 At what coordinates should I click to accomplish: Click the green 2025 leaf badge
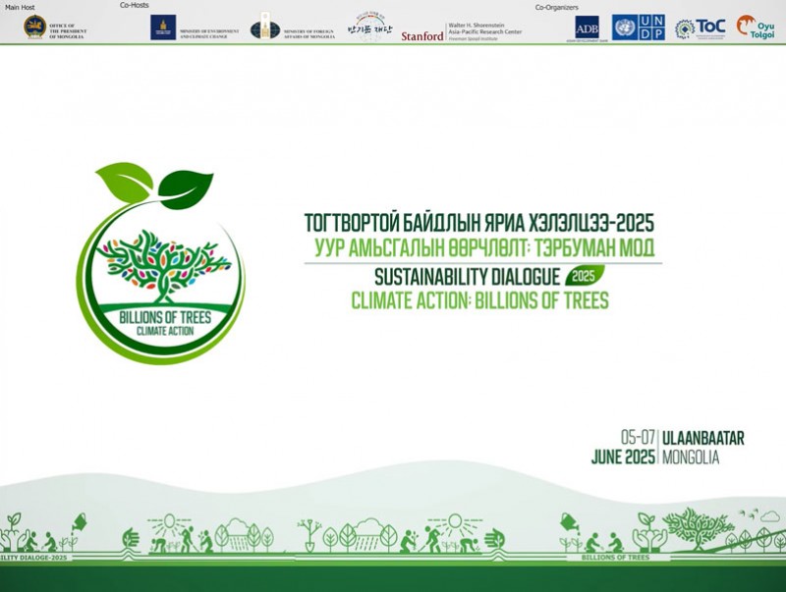586,275
